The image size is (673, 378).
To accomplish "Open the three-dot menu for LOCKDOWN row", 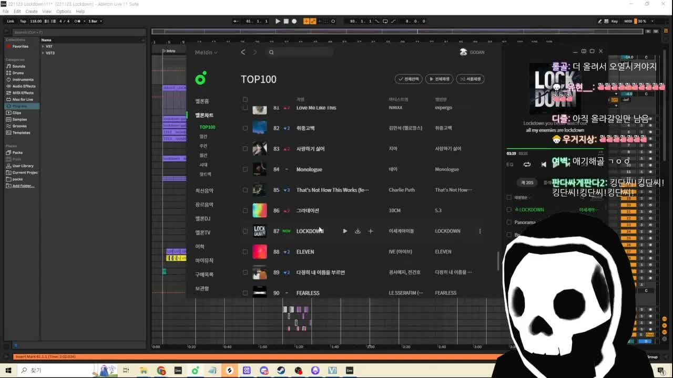I will point(480,231).
